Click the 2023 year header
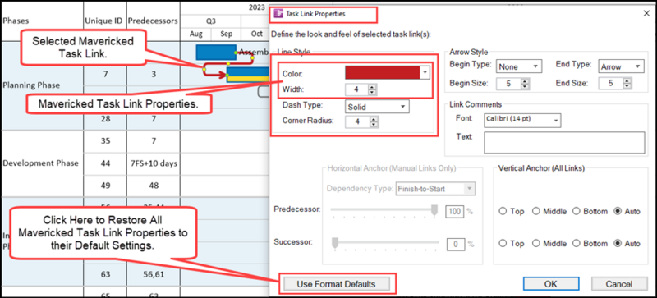The width and height of the screenshot is (657, 298). [x=256, y=7]
